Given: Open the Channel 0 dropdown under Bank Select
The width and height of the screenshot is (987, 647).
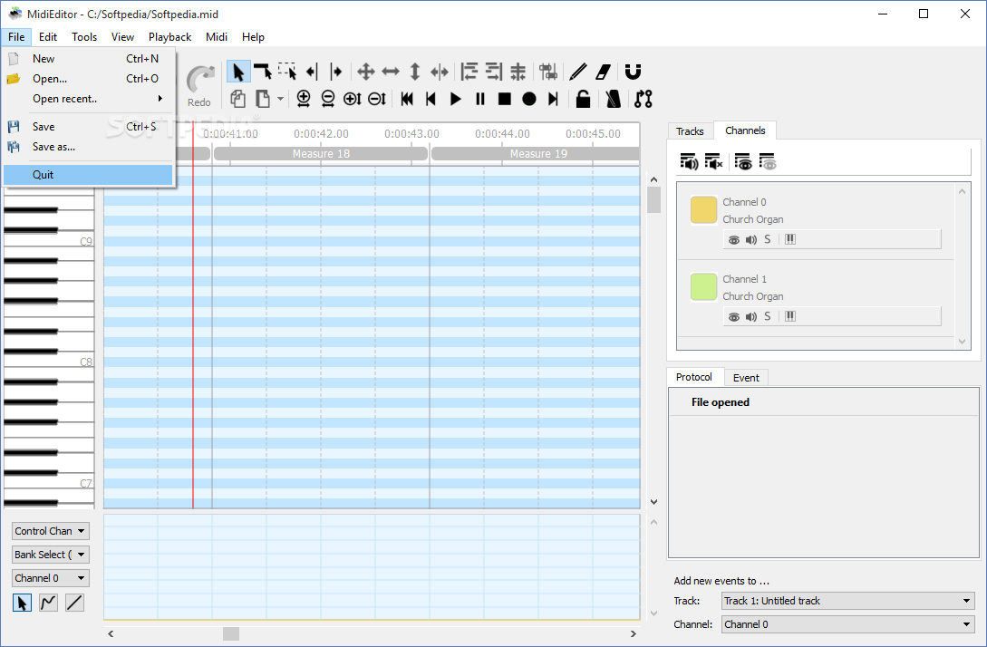Looking at the screenshot, I should [51, 578].
